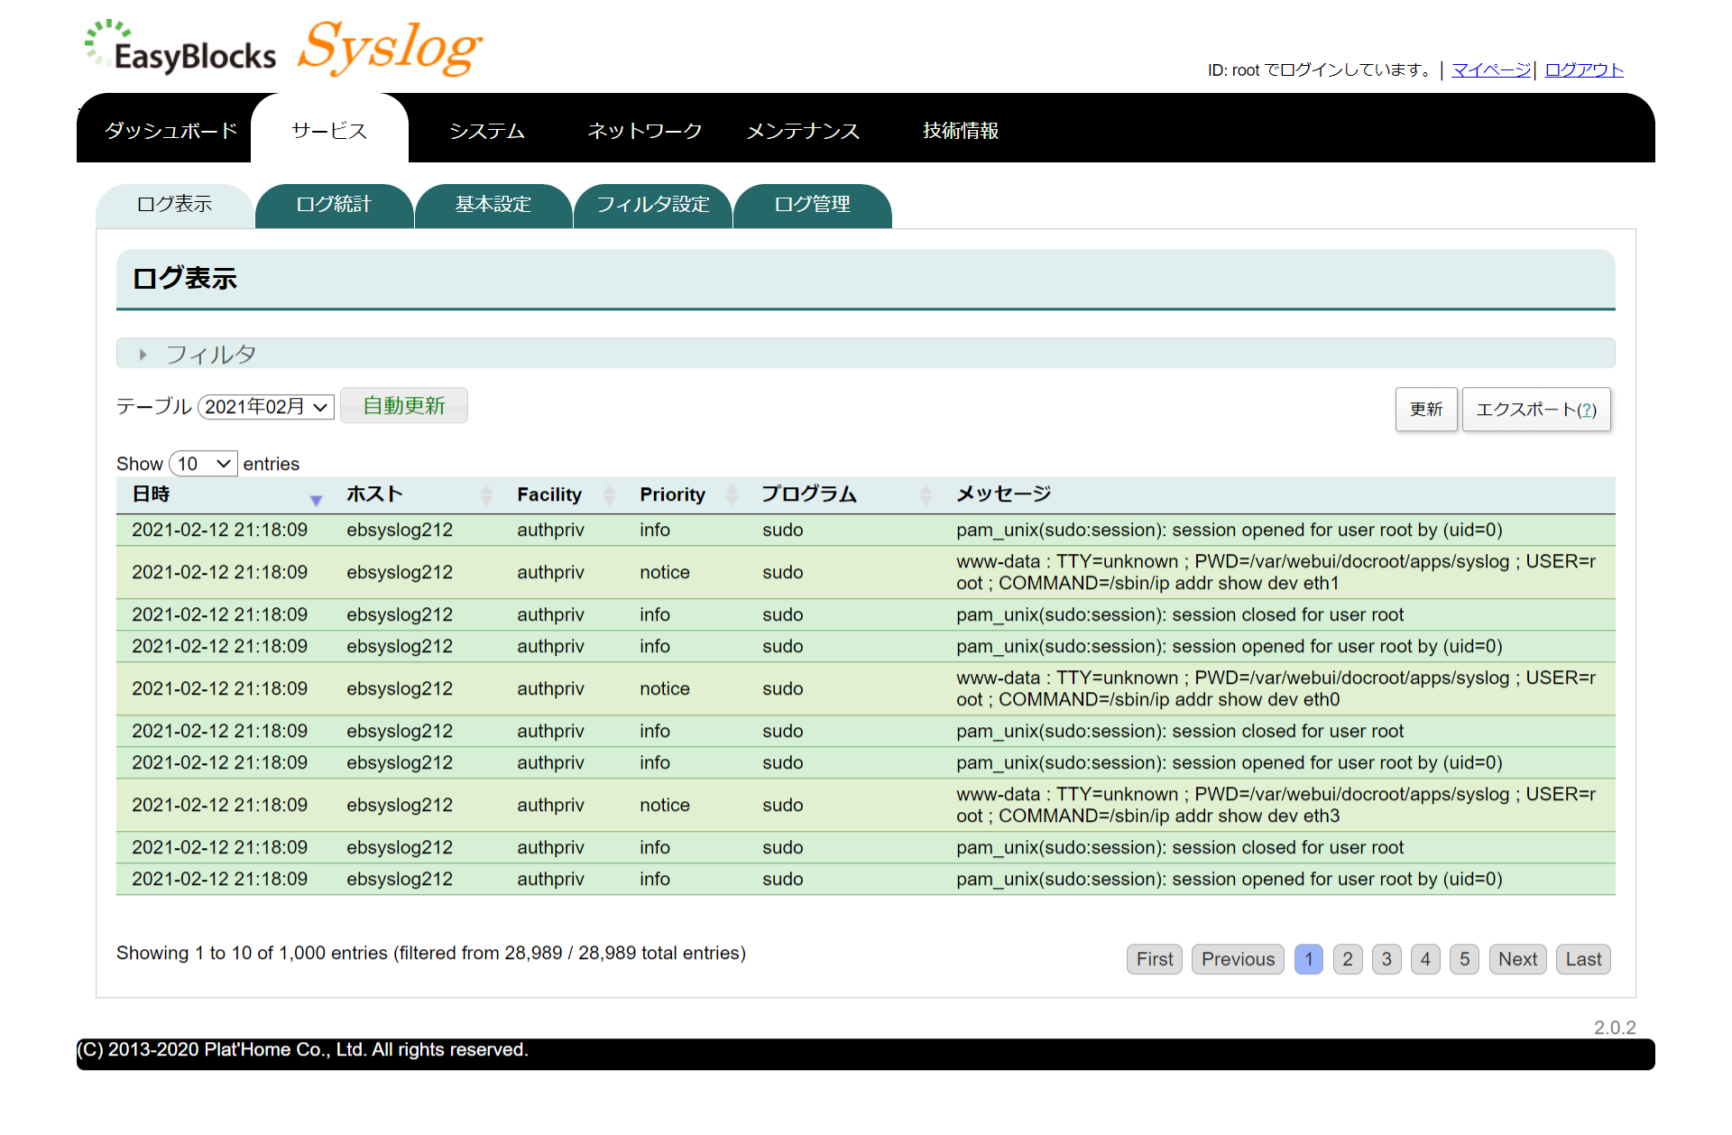
Task: Open the ネットワーク main tab
Action: [x=644, y=131]
